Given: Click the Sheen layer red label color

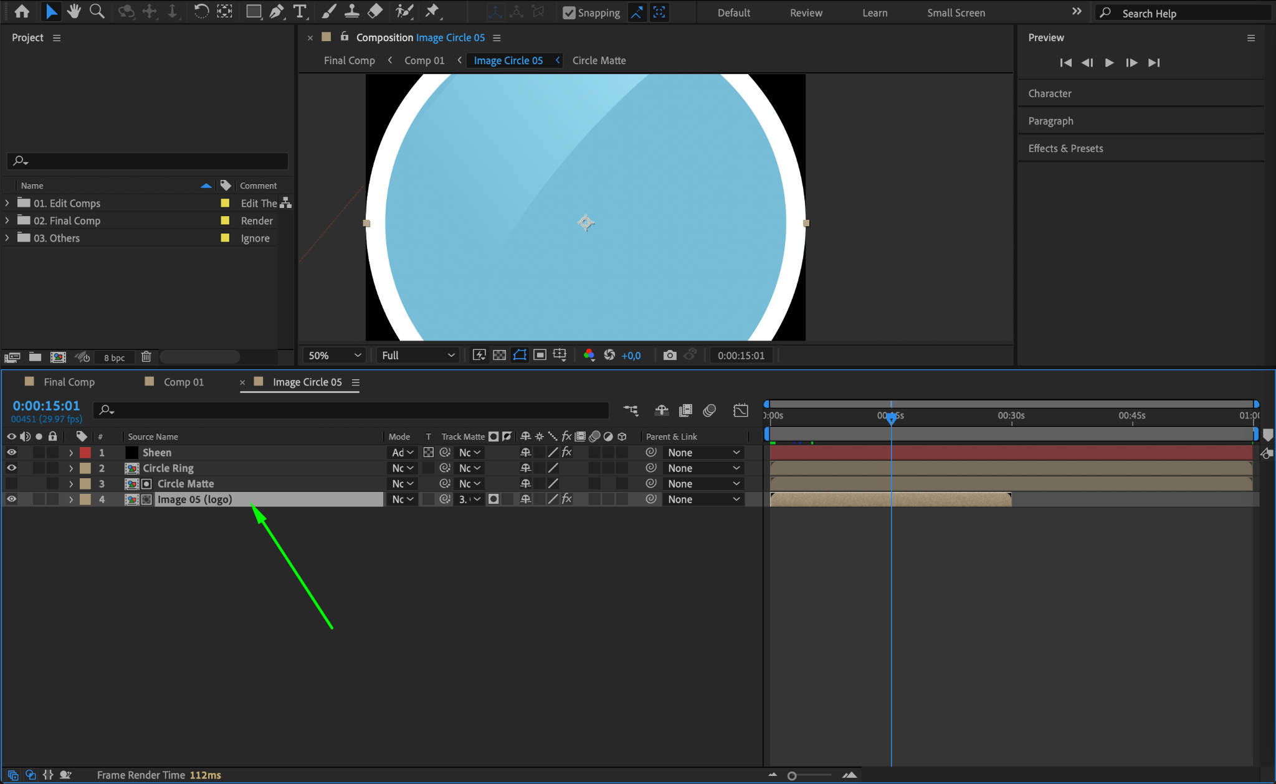Looking at the screenshot, I should coord(85,453).
